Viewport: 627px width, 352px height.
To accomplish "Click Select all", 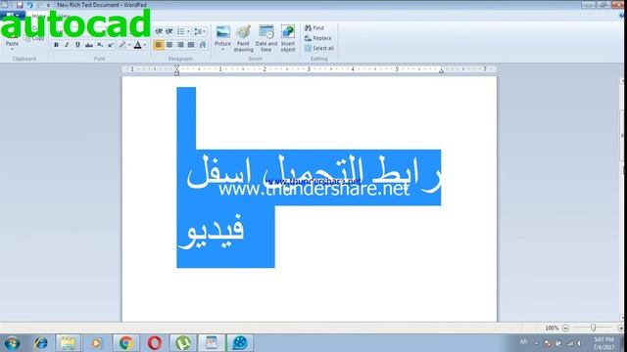I will [319, 48].
